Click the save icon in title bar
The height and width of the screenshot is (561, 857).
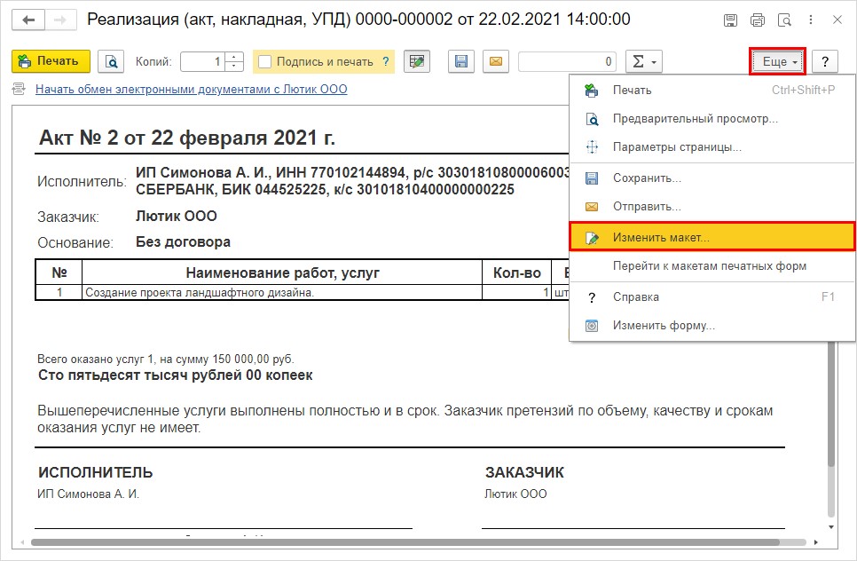click(730, 20)
